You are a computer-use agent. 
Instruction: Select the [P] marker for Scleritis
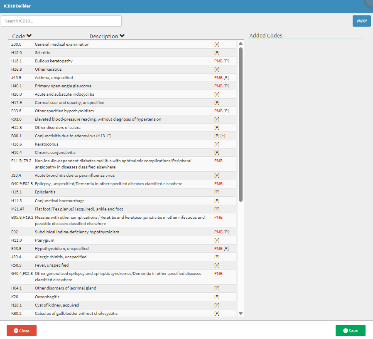tap(217, 53)
